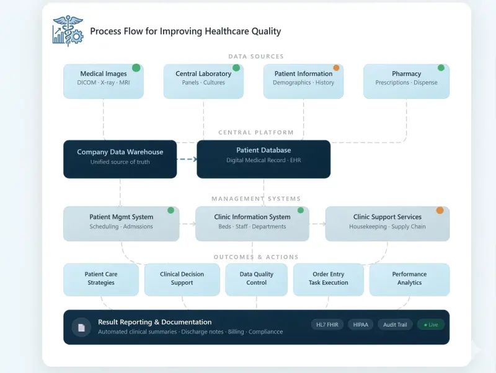
Task: Click the Medical Images DICOM node
Action: coord(103,80)
